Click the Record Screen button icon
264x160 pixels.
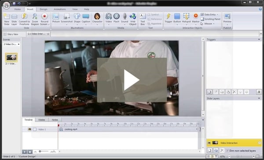44,16
